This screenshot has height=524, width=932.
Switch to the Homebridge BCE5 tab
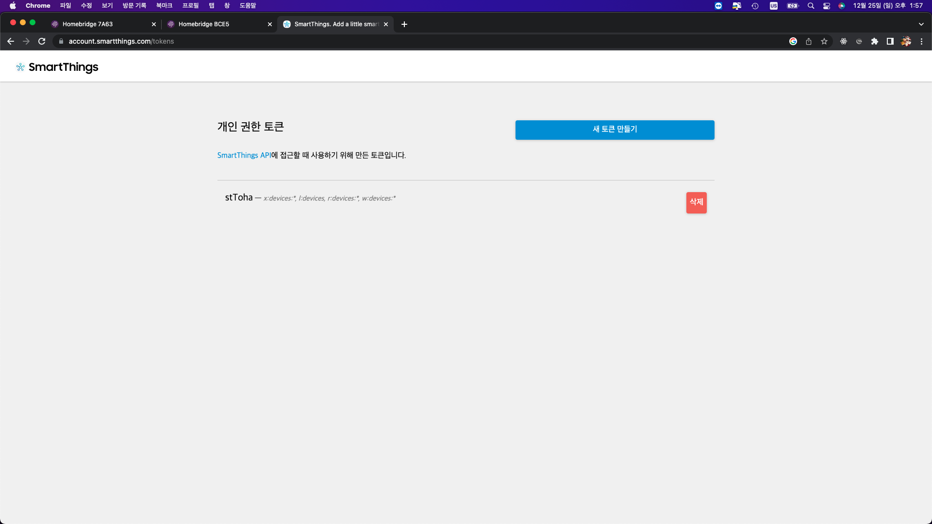point(214,24)
